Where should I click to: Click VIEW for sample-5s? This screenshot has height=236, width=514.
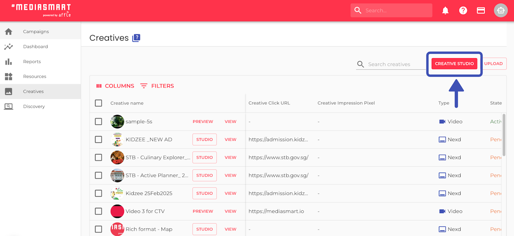click(x=230, y=122)
